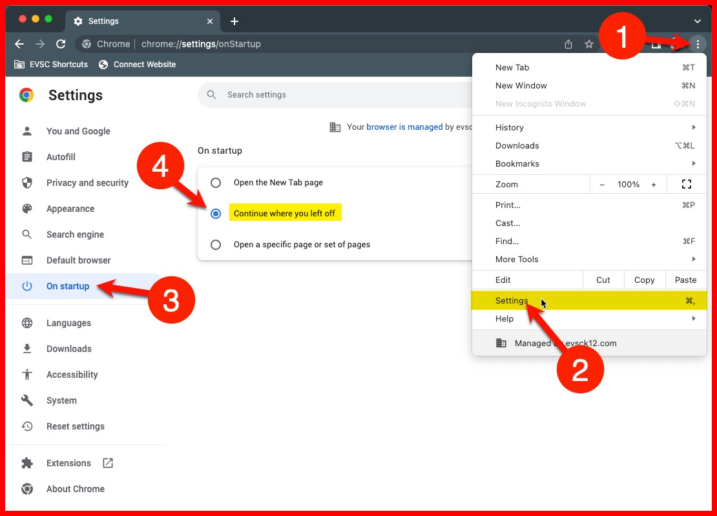717x516 pixels.
Task: Open the three-dot Chrome menu
Action: 698,44
